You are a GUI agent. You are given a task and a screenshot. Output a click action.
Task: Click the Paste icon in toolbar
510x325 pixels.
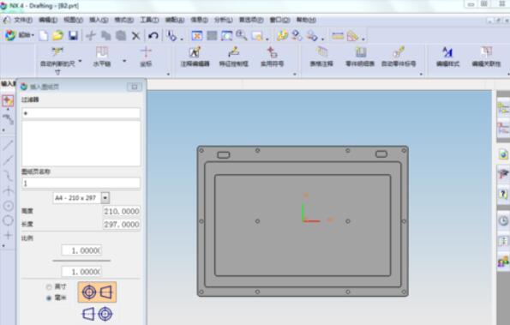click(121, 35)
